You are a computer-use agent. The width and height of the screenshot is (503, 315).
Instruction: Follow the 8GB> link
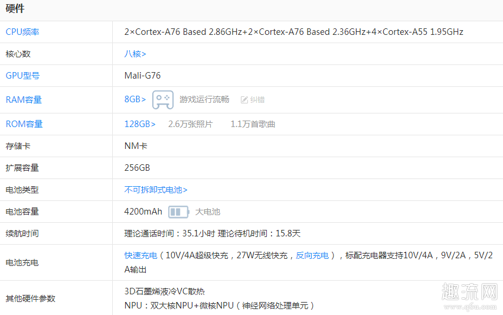[135, 99]
